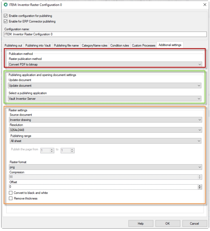The image size is (210, 231).
Task: Enable Convert to black and white
Action: point(11,193)
